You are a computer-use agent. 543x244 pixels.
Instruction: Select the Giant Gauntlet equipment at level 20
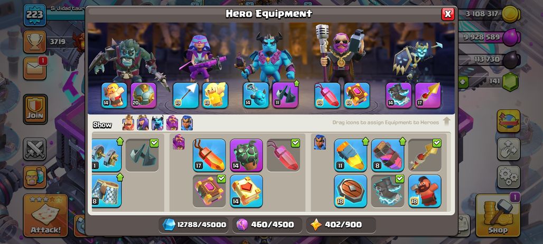coord(143,95)
